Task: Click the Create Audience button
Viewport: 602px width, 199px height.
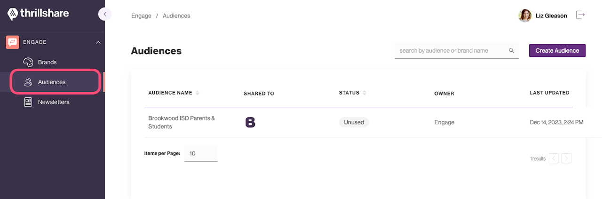Action: click(557, 51)
